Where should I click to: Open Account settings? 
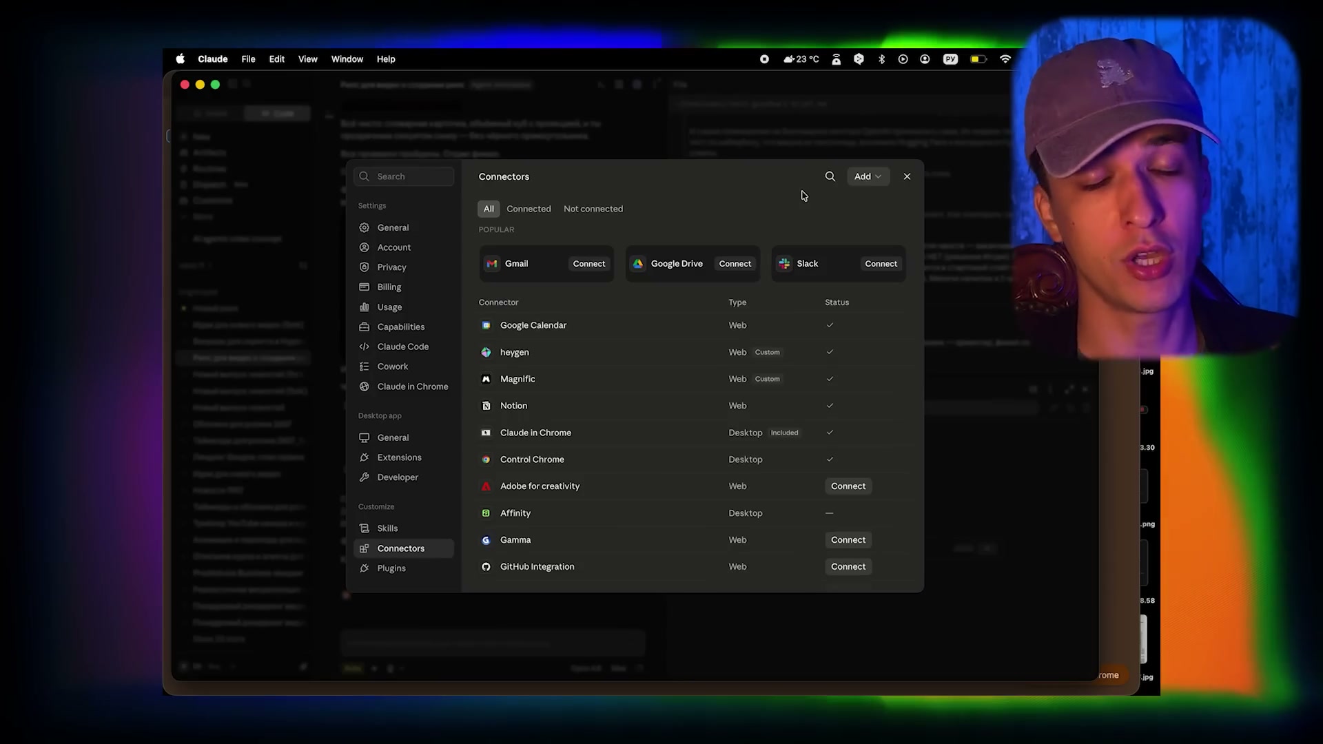[x=404, y=247]
